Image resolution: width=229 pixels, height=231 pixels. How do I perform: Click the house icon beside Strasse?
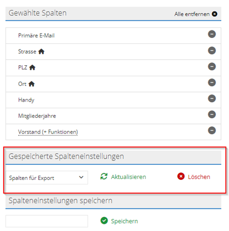pos(41,52)
